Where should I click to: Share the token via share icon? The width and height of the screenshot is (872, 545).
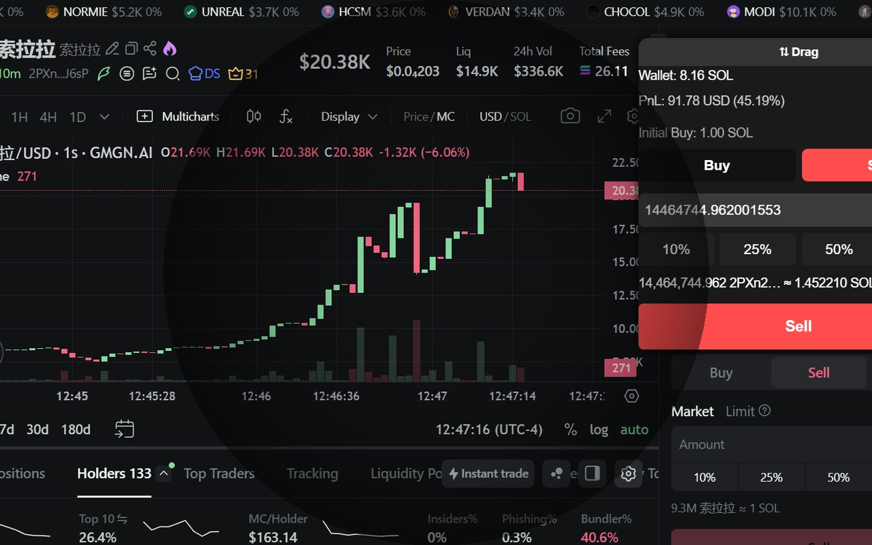click(x=150, y=48)
